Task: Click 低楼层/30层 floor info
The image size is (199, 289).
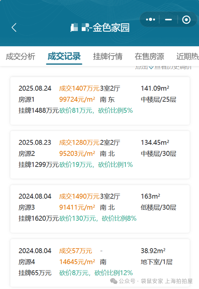Action: pos(158,208)
